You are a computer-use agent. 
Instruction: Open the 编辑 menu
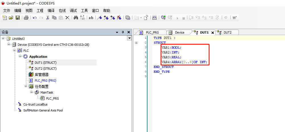point(18,11)
